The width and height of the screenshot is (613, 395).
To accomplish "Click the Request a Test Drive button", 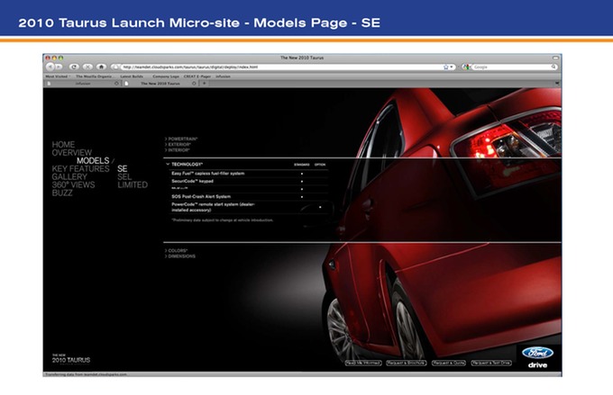I will tap(491, 363).
